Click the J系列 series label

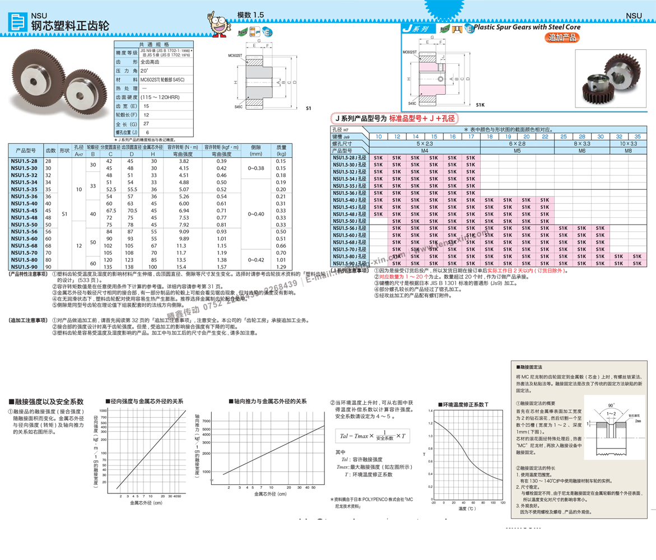[415, 29]
